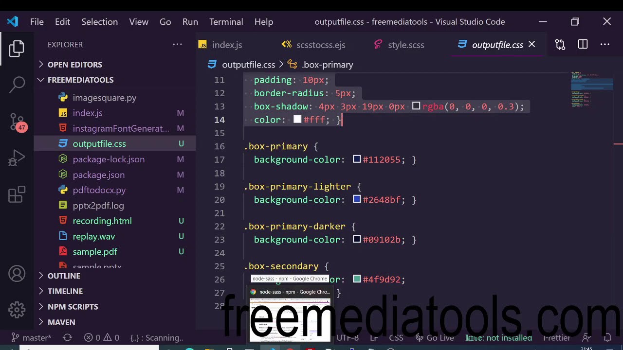623x350 pixels.
Task: Open the Manage gear icon
Action: click(17, 310)
